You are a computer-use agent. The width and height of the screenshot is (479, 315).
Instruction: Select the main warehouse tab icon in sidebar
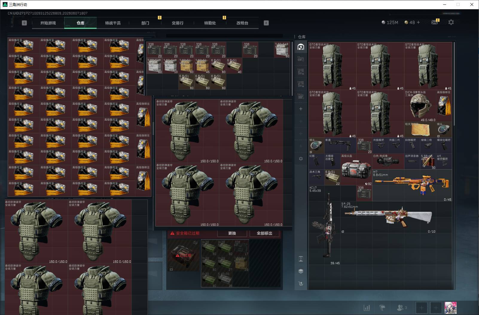pyautogui.click(x=301, y=47)
